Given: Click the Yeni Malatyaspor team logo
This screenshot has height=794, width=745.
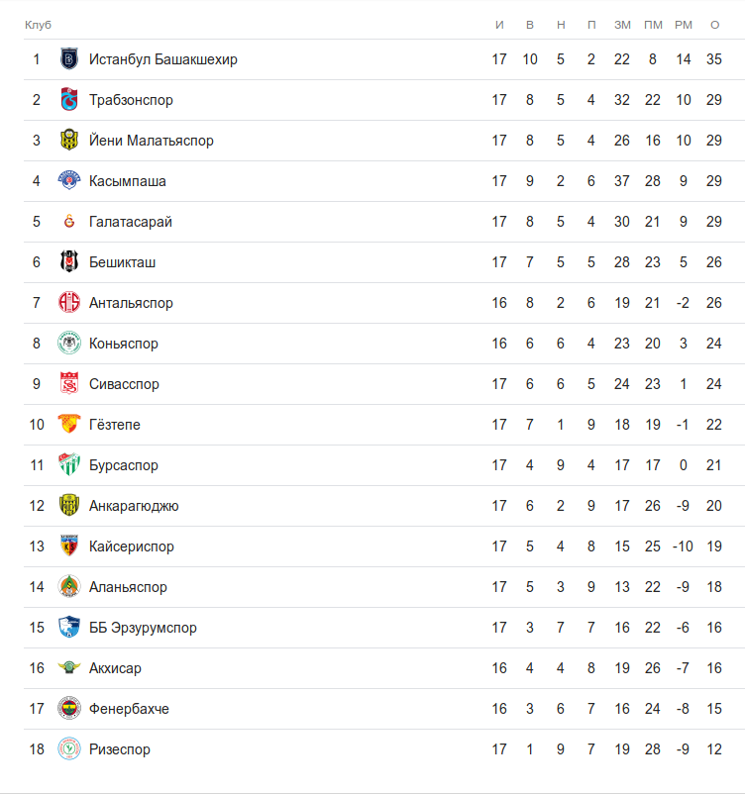Looking at the screenshot, I should pyautogui.click(x=69, y=141).
